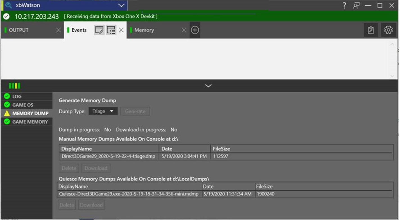The height and width of the screenshot is (220, 401).
Task: Close the Events tab
Action: pos(121,30)
